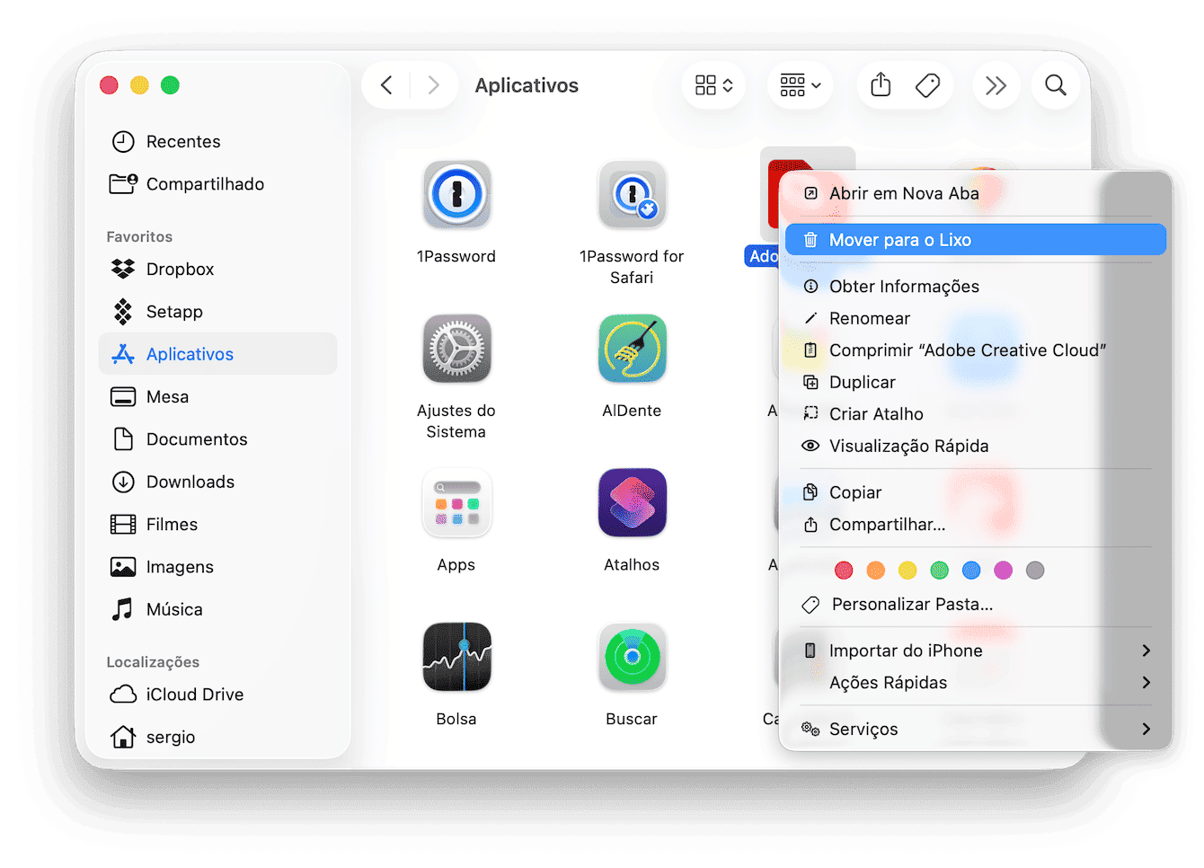
Task: Select the AlDente app icon
Action: tap(632, 349)
